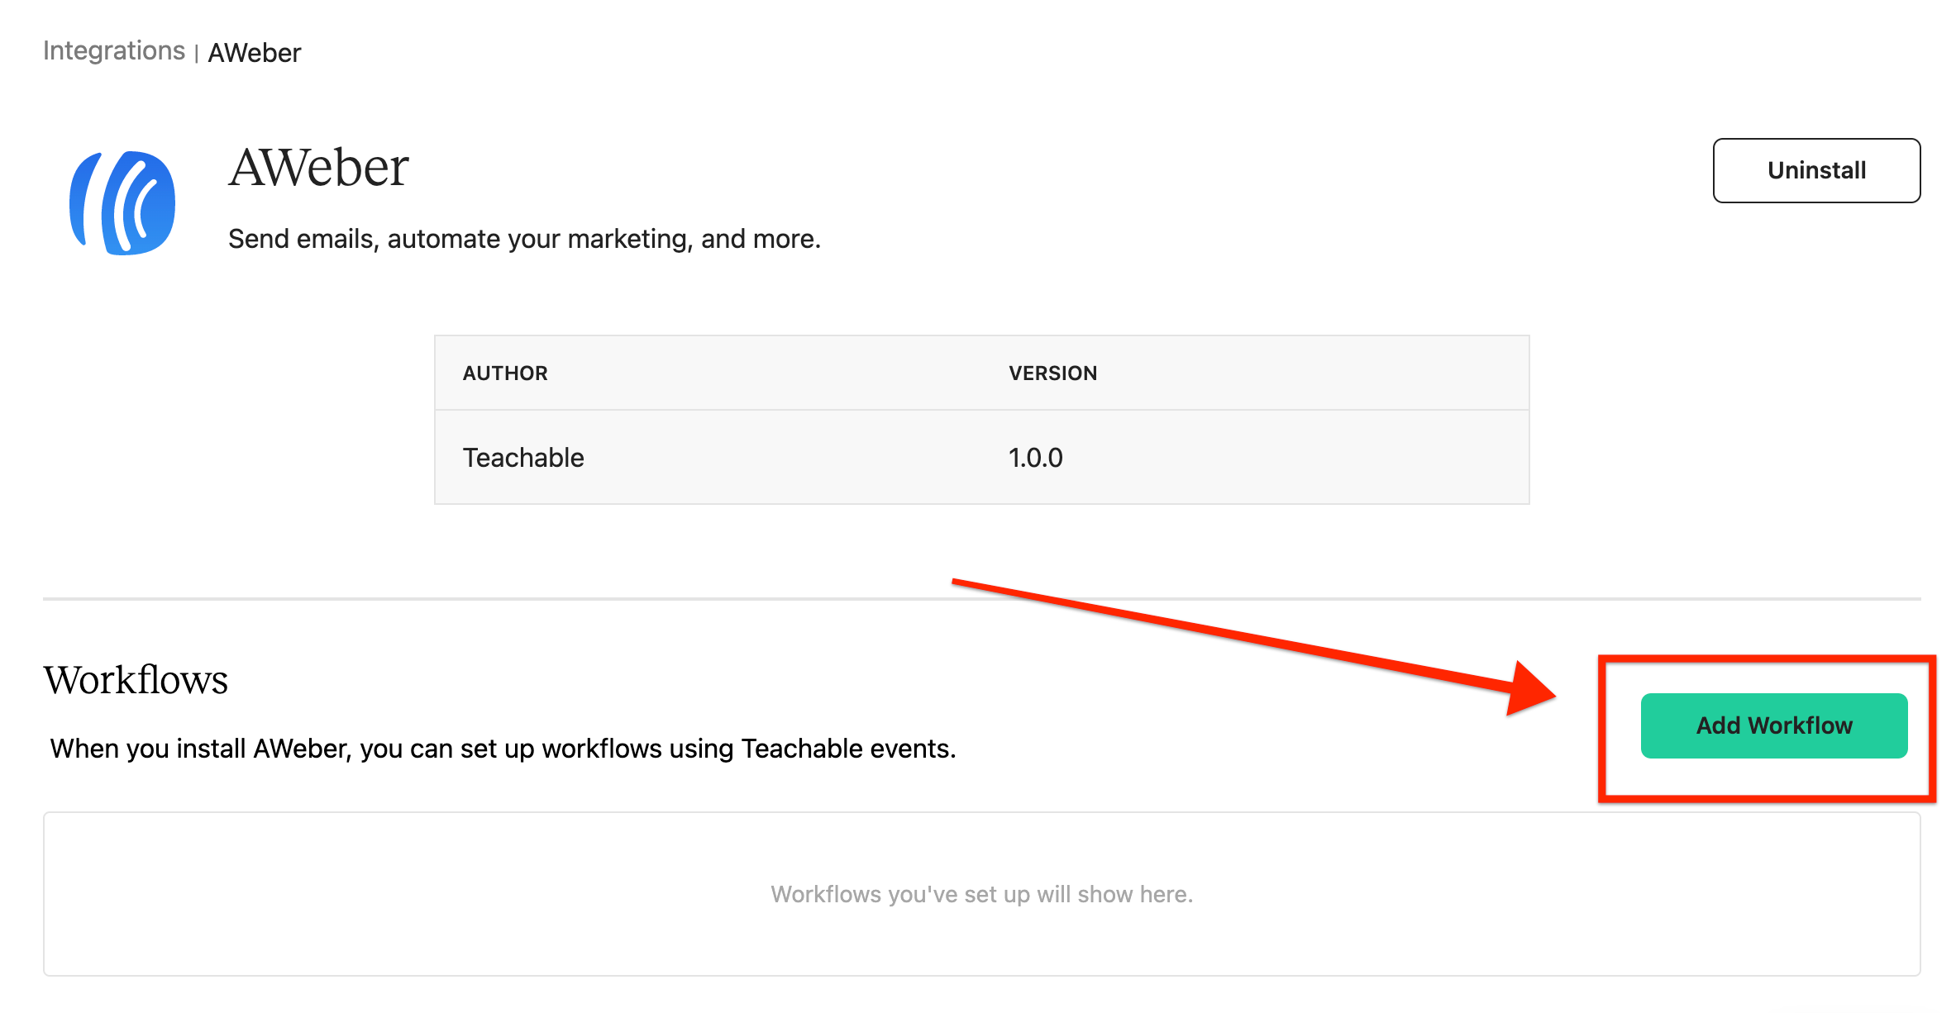
Task: Click the AWeber breadcrumb label
Action: pyautogui.click(x=255, y=53)
